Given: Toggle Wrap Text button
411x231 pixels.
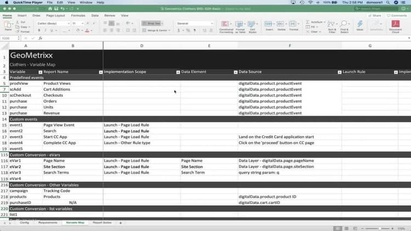Looking at the screenshot, I should coord(151,24).
